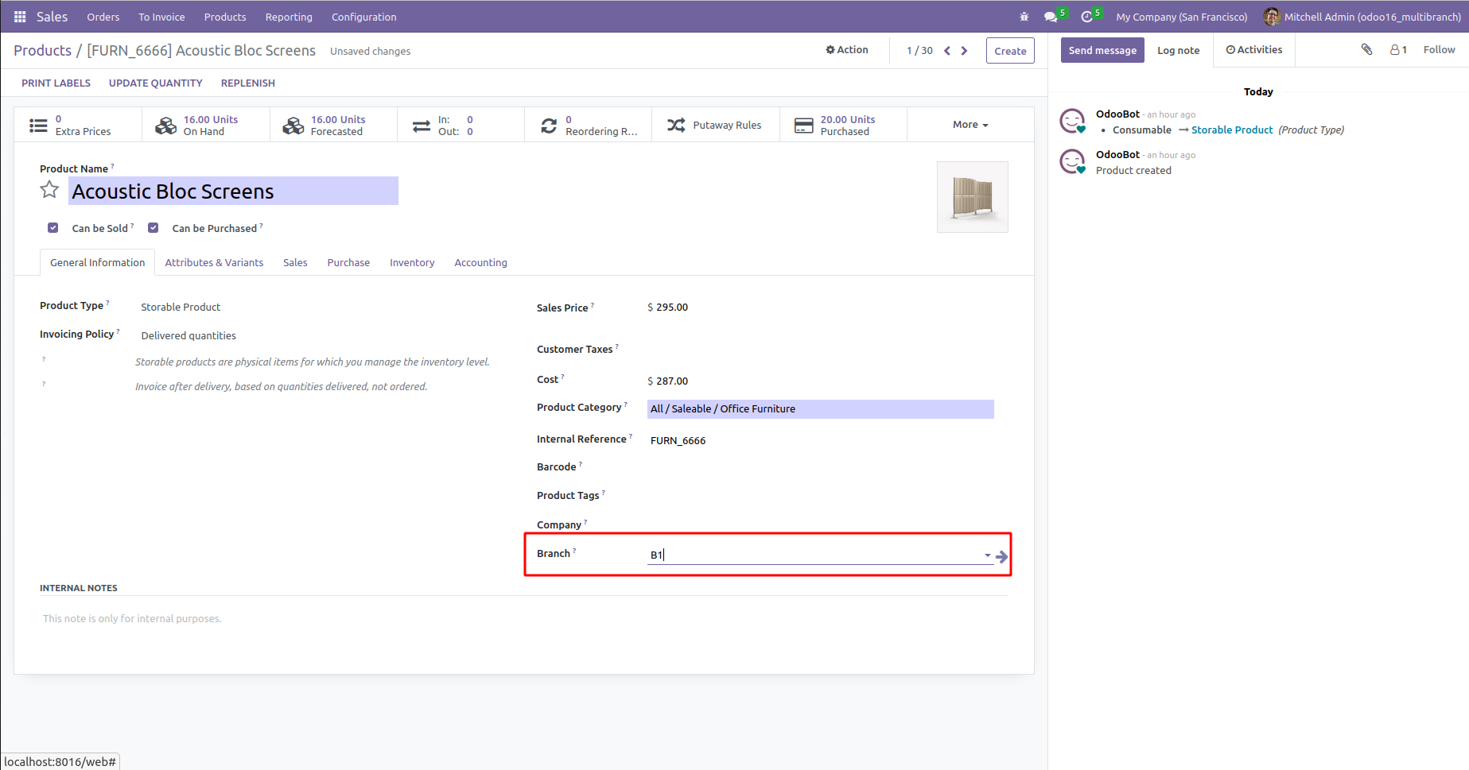Open the Reporting menu
The image size is (1469, 770).
(x=289, y=17)
